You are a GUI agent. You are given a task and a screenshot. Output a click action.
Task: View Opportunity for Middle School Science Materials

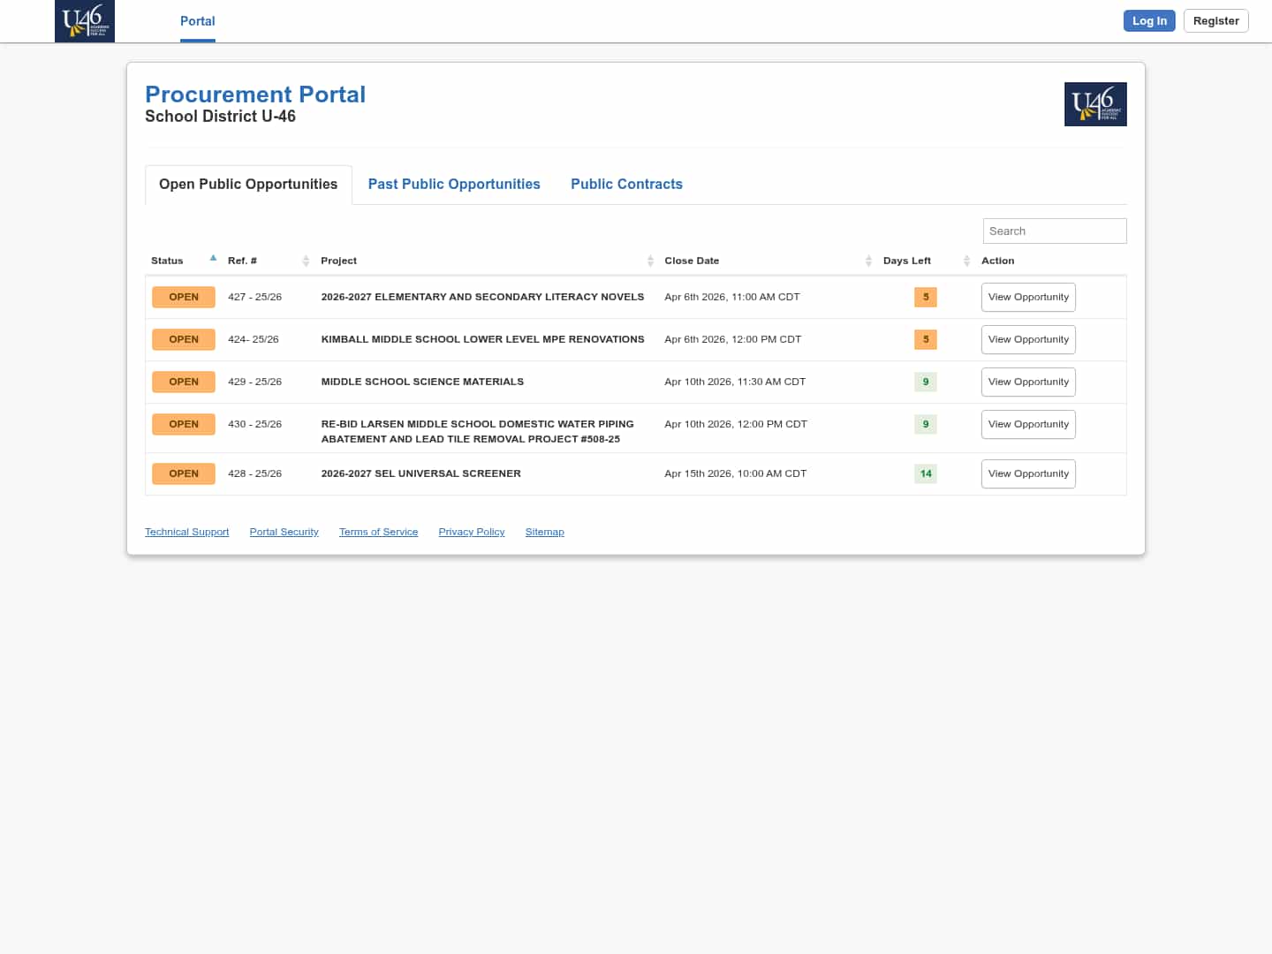tap(1028, 382)
